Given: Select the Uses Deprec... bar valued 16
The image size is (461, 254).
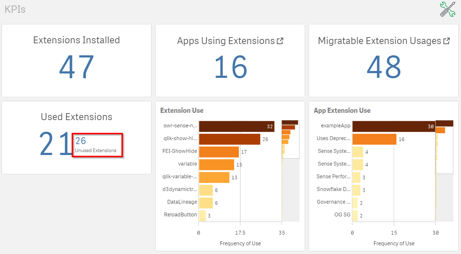Looking at the screenshot, I should pyautogui.click(x=374, y=139).
